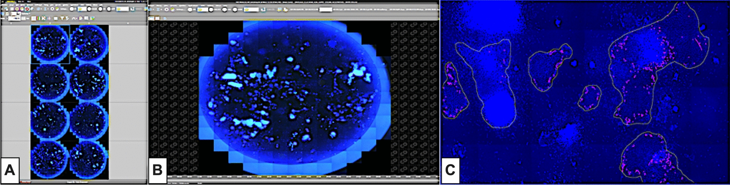Toggle the leftmost white round control in panel B toolbar
This screenshot has width=730, height=185.
190,9
